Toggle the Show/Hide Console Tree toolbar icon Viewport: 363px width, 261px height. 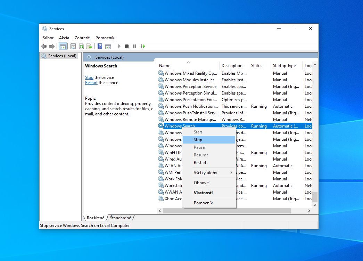click(x=63, y=46)
